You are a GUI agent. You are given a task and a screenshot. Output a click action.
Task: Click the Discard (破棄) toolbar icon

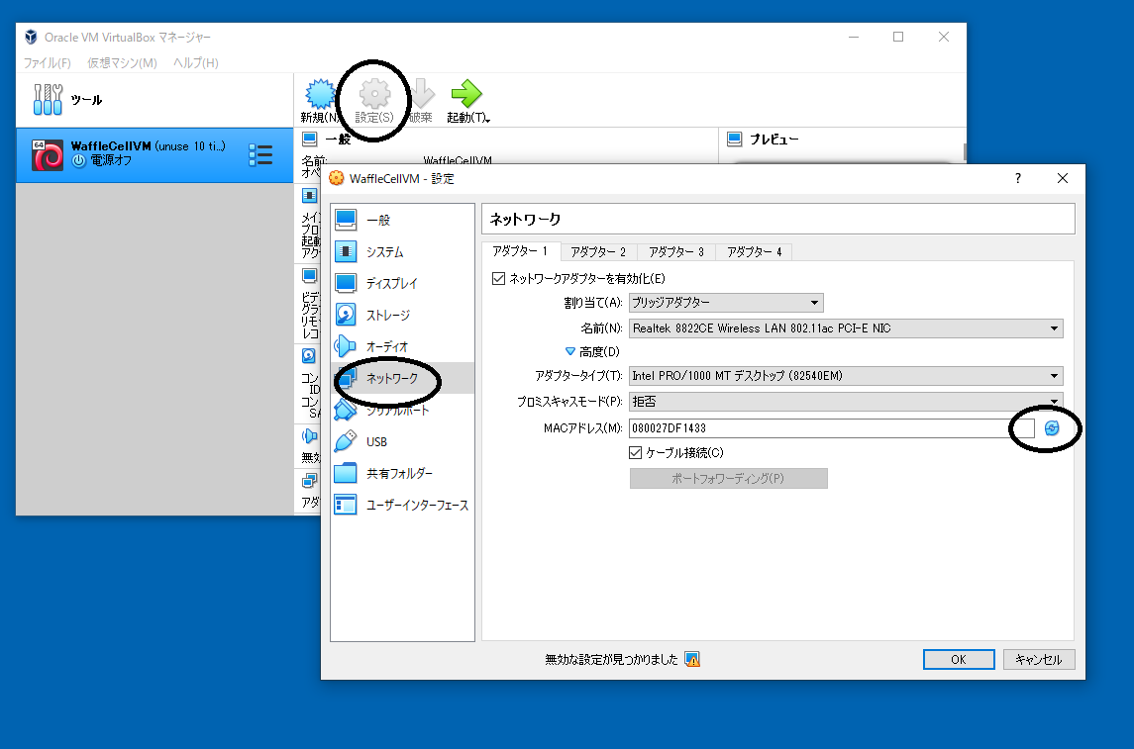421,94
